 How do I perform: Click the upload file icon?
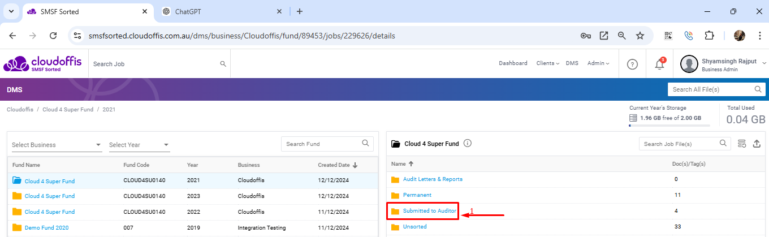point(757,144)
